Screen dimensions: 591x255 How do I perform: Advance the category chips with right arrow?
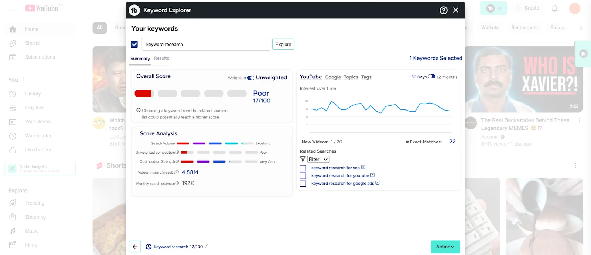(581, 28)
